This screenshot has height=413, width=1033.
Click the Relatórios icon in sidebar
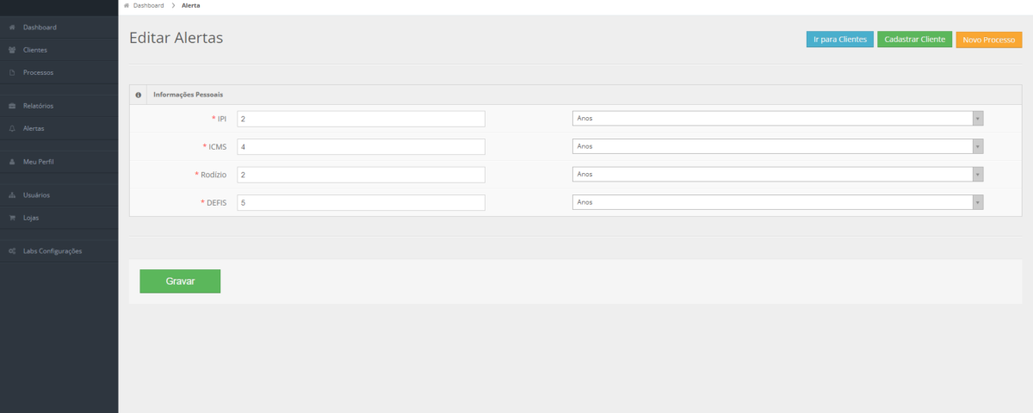point(12,106)
